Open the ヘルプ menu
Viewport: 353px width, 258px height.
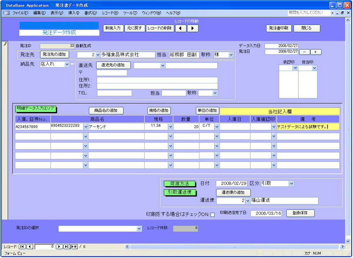173,13
